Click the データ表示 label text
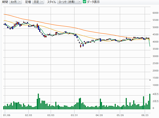 point(93,2)
